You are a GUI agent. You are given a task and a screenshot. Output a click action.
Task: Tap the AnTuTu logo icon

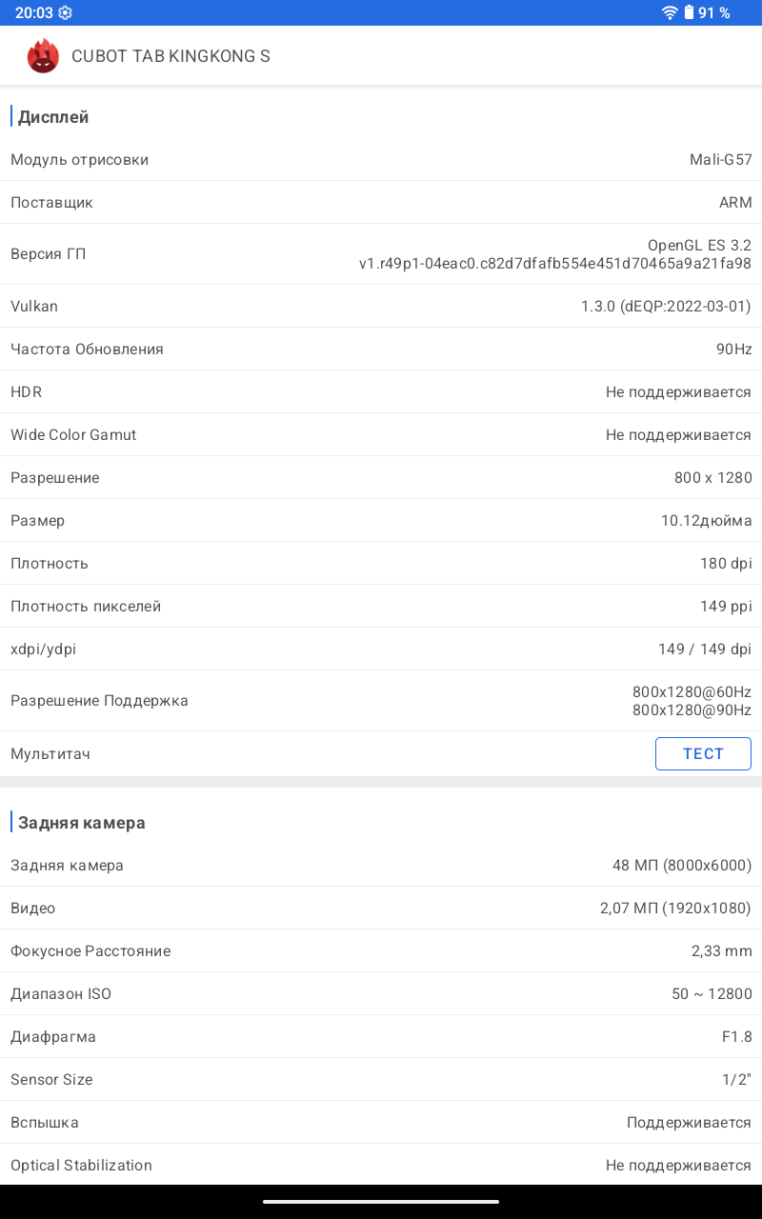(x=43, y=56)
